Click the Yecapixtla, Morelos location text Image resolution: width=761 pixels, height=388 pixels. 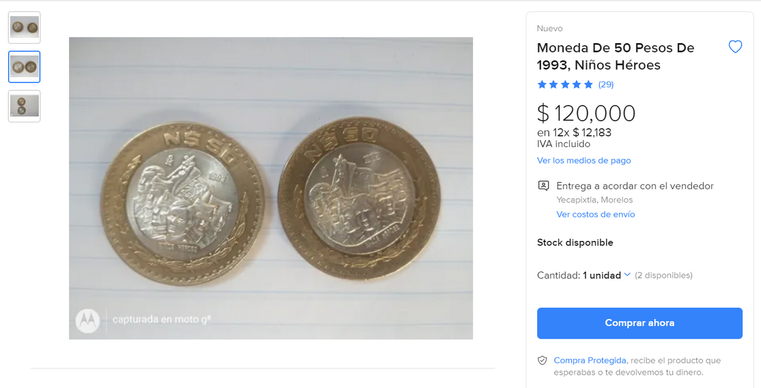tap(595, 200)
